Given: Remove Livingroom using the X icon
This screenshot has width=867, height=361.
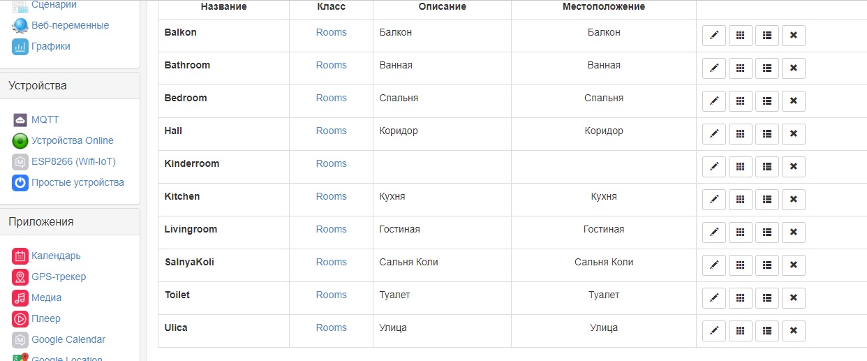Looking at the screenshot, I should [x=793, y=233].
